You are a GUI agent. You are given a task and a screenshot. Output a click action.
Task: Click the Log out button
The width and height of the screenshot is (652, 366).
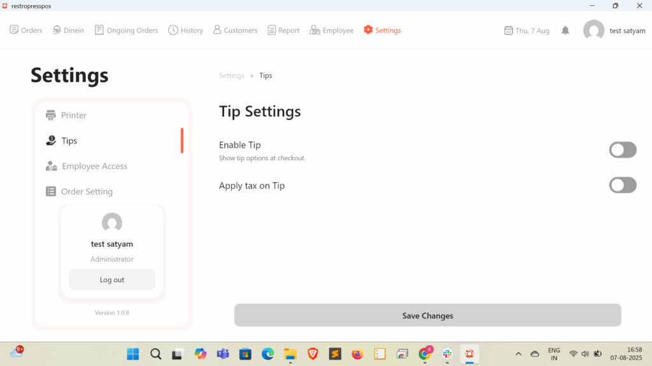[112, 280]
